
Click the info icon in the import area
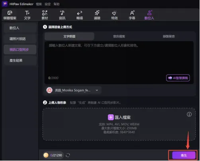189,114
